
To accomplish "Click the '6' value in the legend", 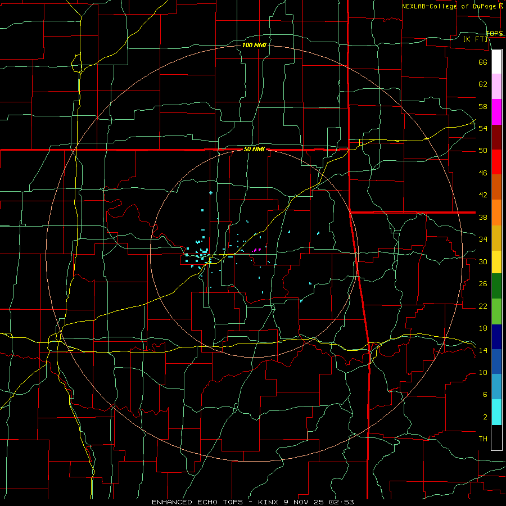I will [x=485, y=395].
